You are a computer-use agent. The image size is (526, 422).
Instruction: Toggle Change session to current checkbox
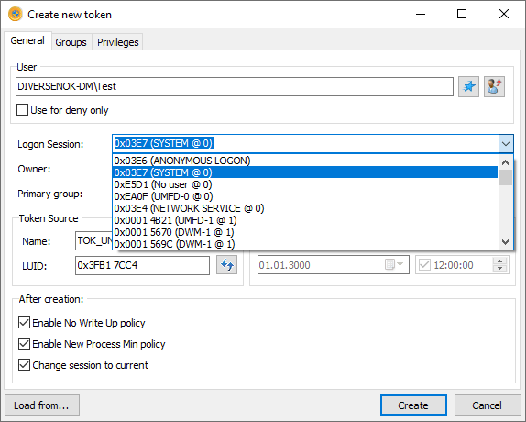24,365
